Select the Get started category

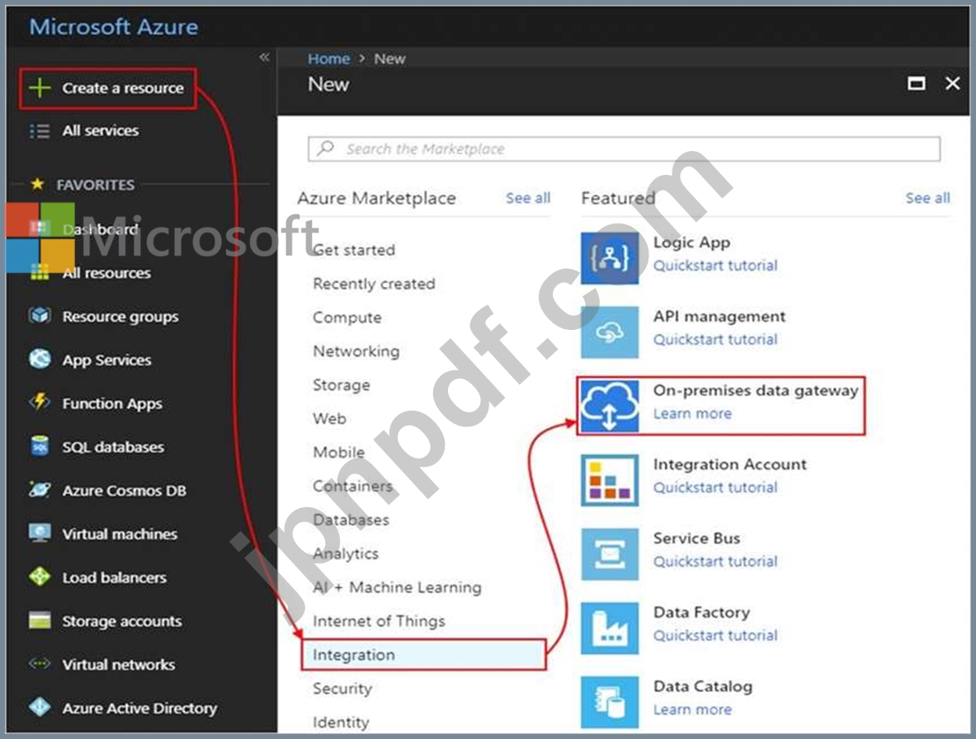[354, 250]
